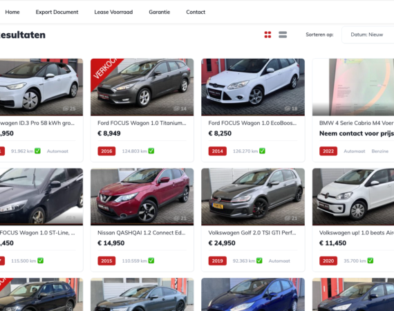The width and height of the screenshot is (394, 311).
Task: Open the white Volkswagen up! photo
Action: (353, 197)
